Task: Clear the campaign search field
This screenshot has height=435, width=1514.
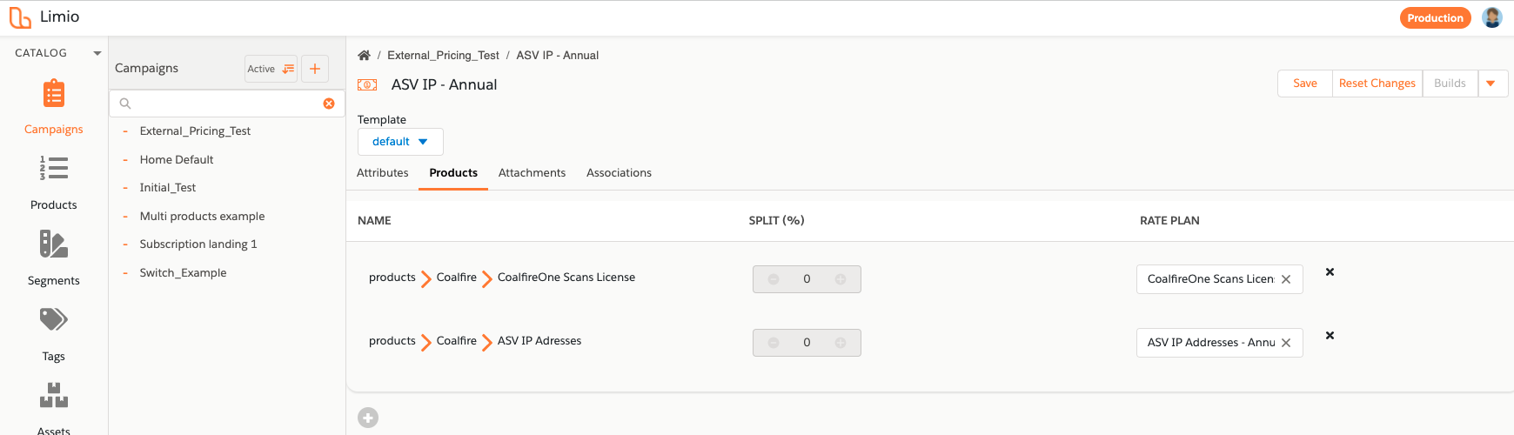Action: click(x=329, y=104)
